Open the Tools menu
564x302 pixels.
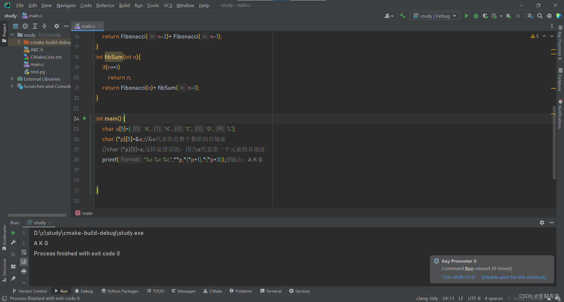(x=153, y=5)
